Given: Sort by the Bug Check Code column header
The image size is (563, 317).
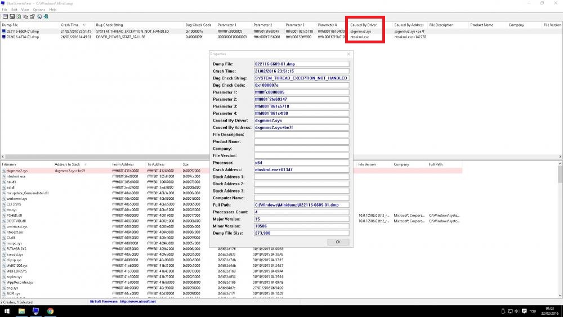Looking at the screenshot, I should [199, 25].
